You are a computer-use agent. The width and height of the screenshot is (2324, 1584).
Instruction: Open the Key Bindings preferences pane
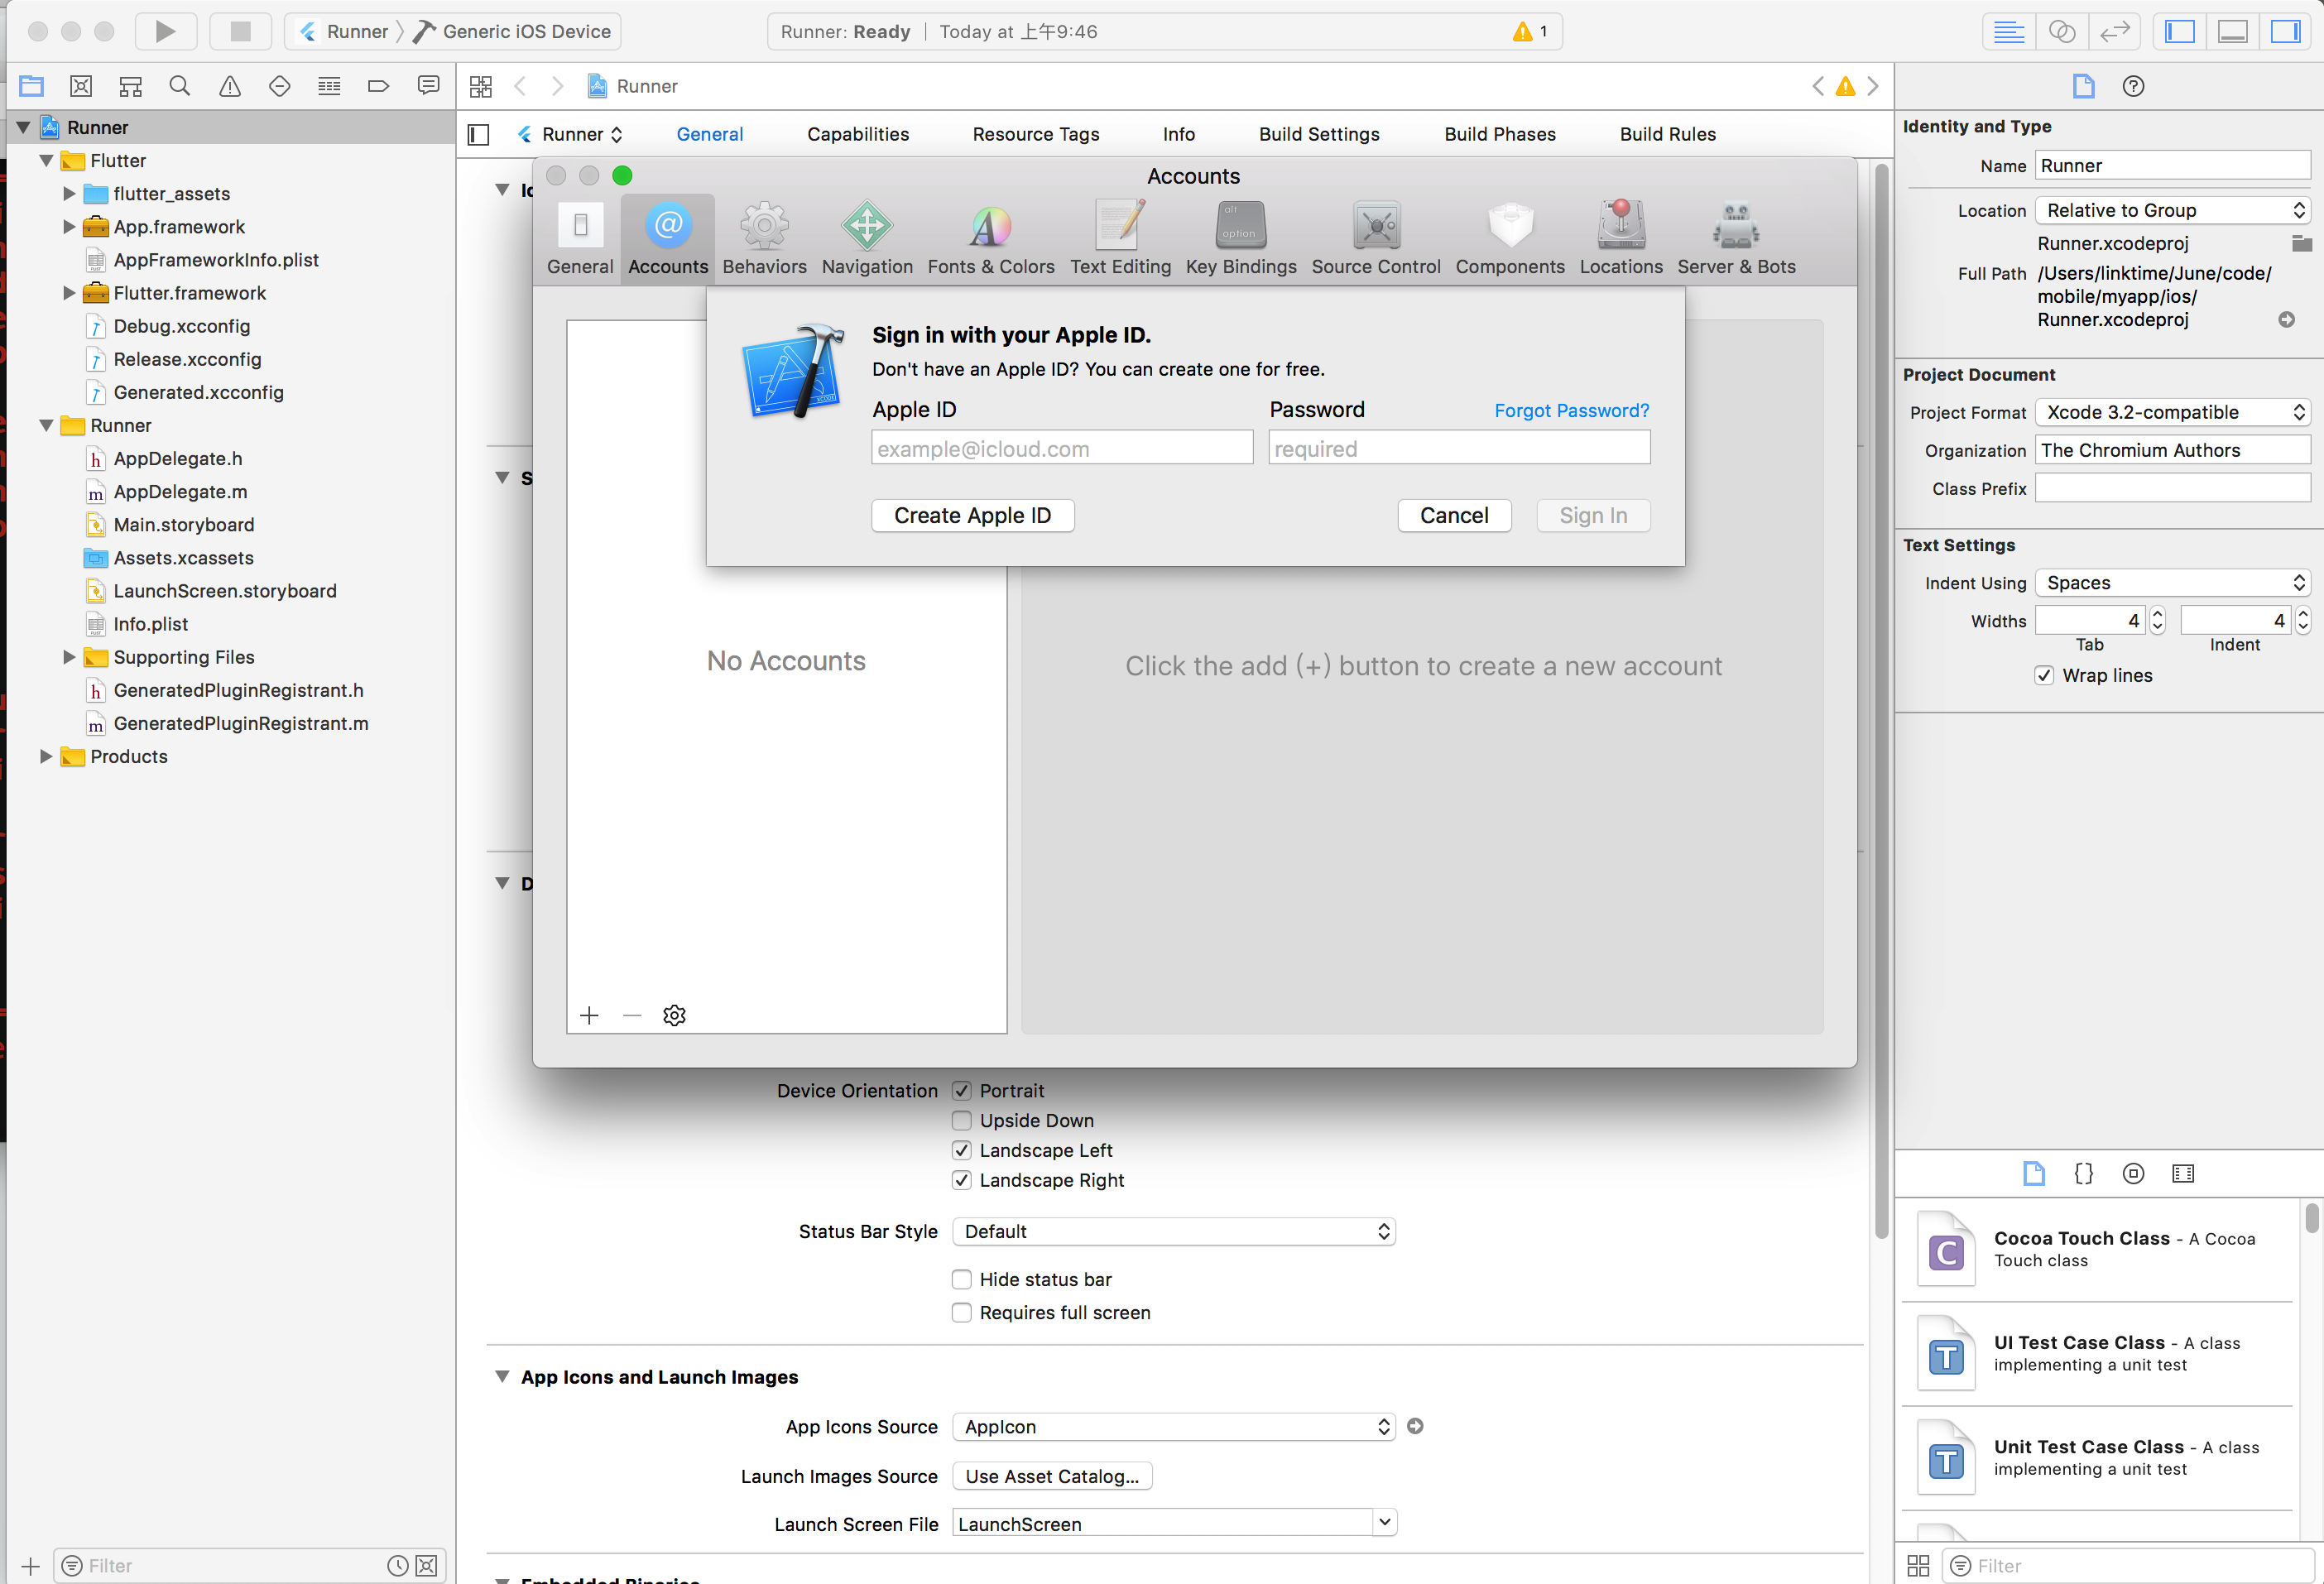pyautogui.click(x=1241, y=238)
